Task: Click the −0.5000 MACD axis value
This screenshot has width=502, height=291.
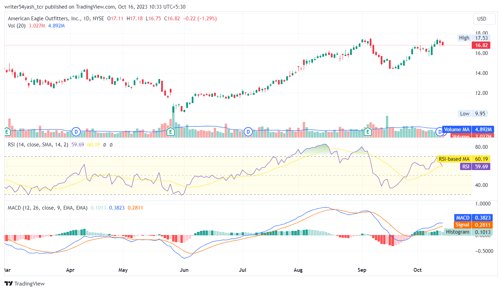Action: coord(484,251)
